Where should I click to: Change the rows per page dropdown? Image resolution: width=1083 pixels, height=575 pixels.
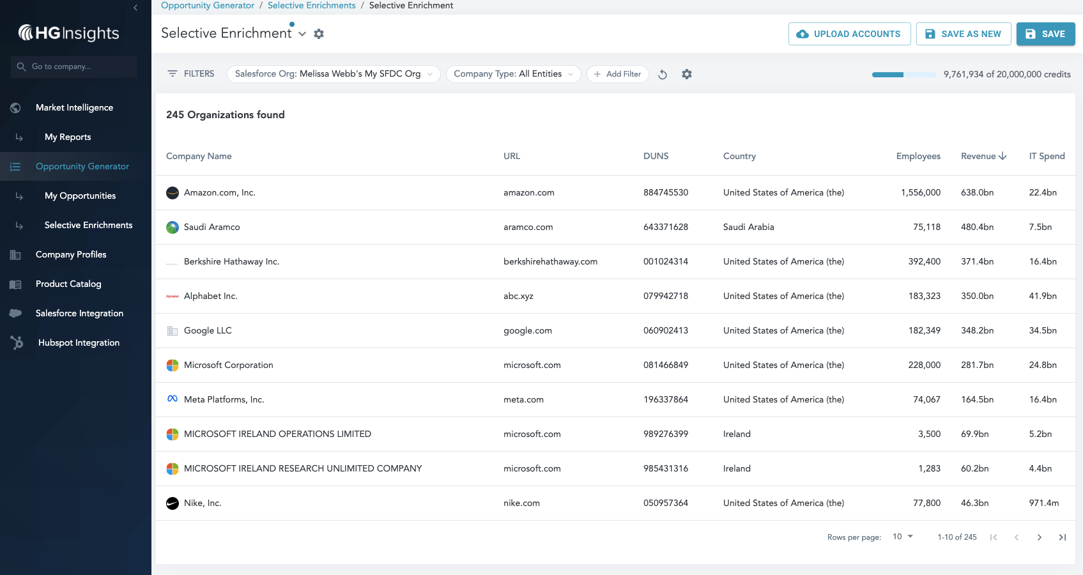point(903,537)
